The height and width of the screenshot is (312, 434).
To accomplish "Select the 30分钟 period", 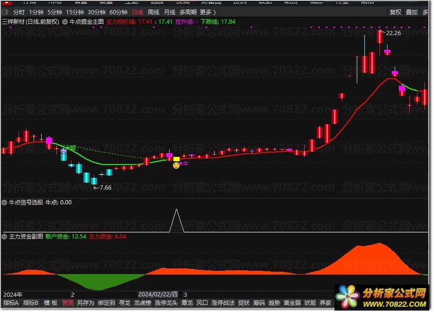I will coord(97,12).
